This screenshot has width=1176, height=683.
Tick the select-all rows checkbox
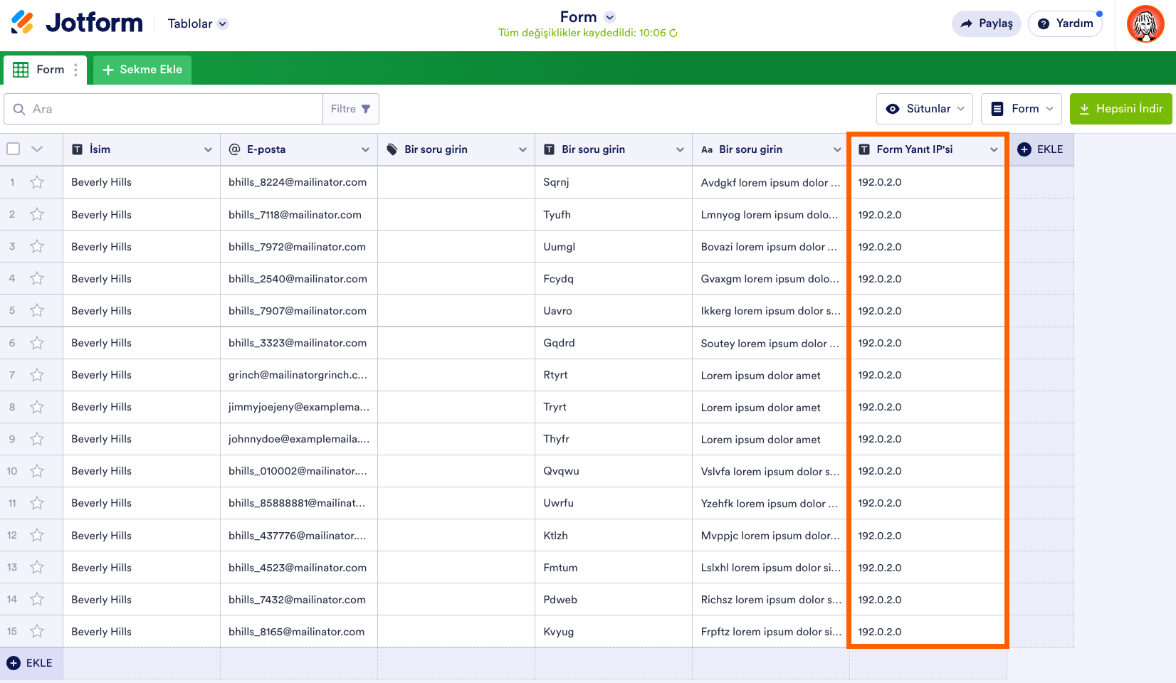(x=13, y=149)
